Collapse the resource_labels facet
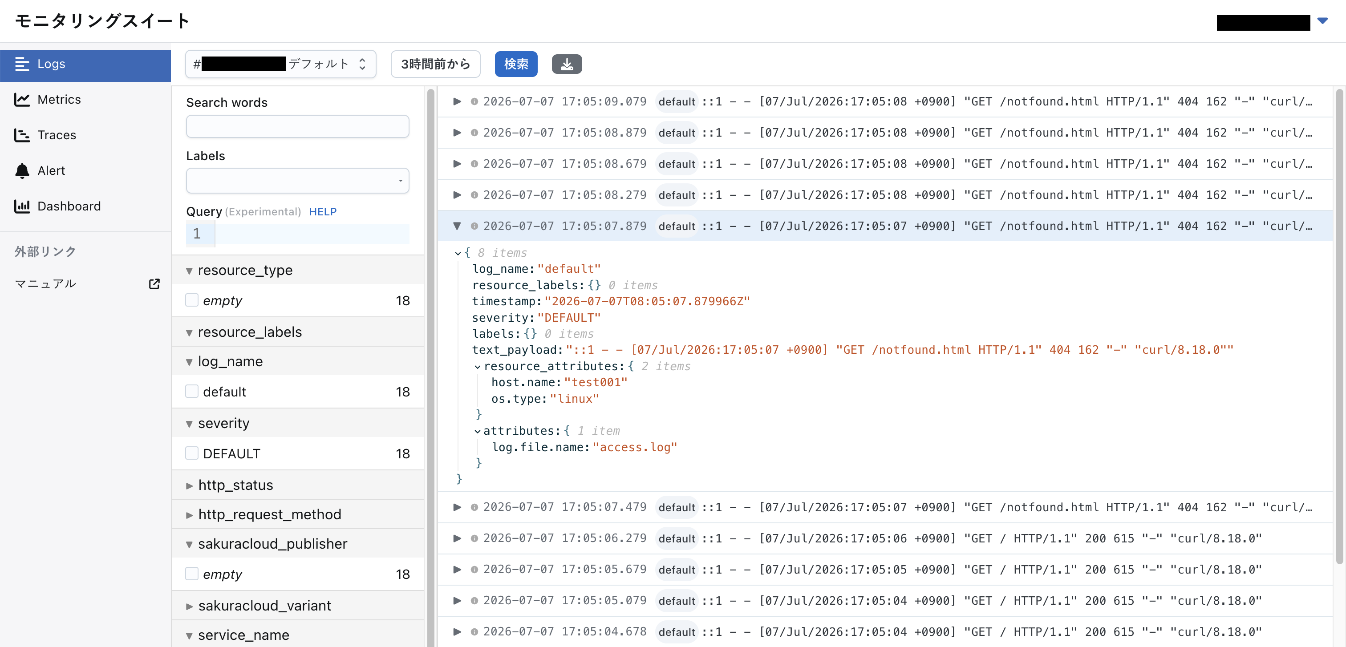 (189, 333)
